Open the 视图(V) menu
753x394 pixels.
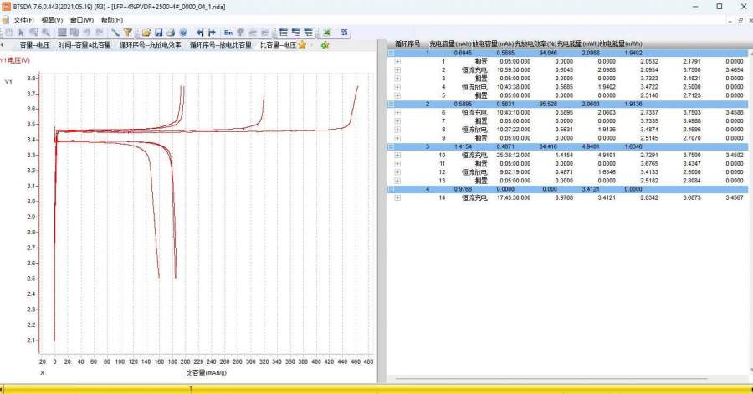52,19
